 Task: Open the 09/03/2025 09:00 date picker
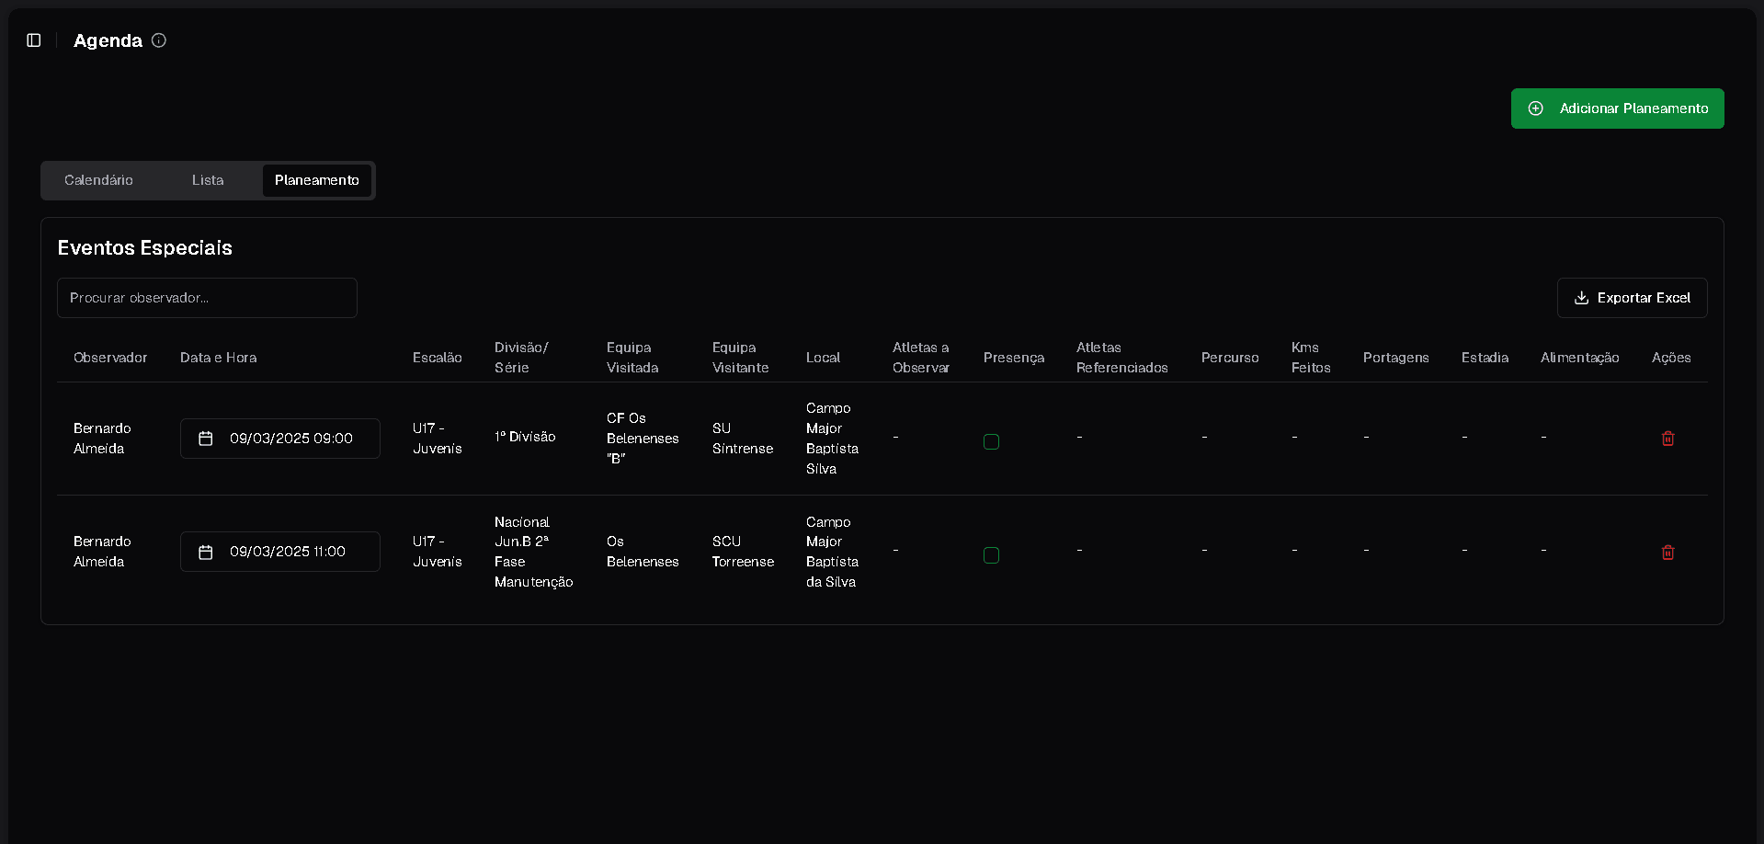click(x=290, y=439)
